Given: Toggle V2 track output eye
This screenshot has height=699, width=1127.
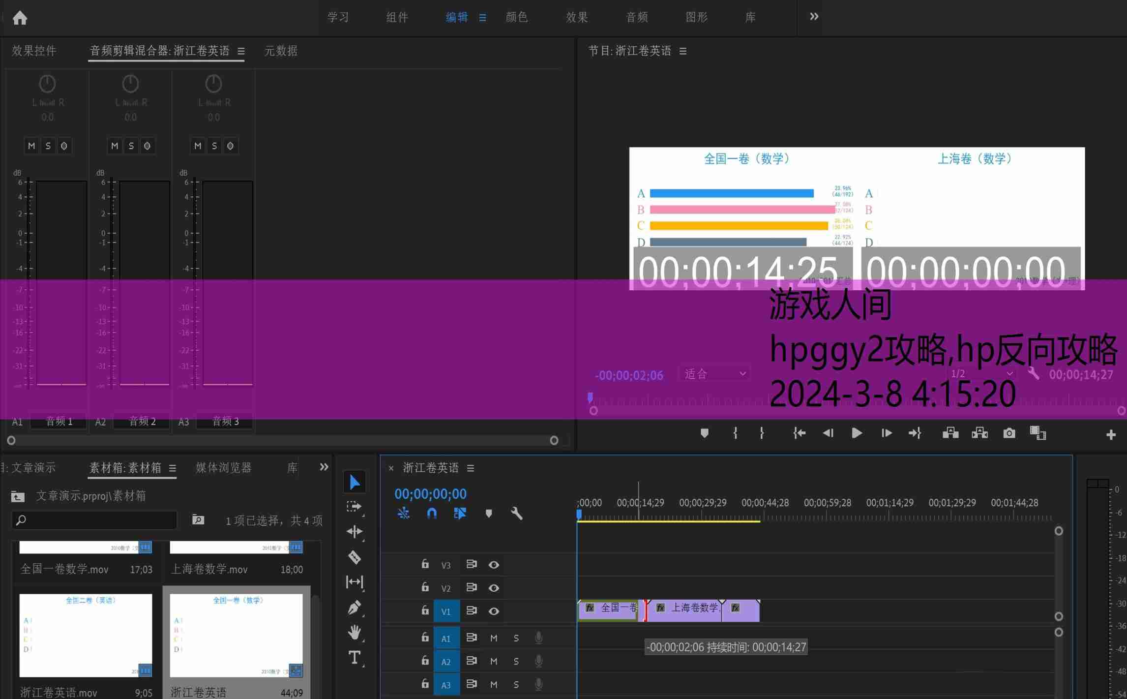Looking at the screenshot, I should pos(494,588).
